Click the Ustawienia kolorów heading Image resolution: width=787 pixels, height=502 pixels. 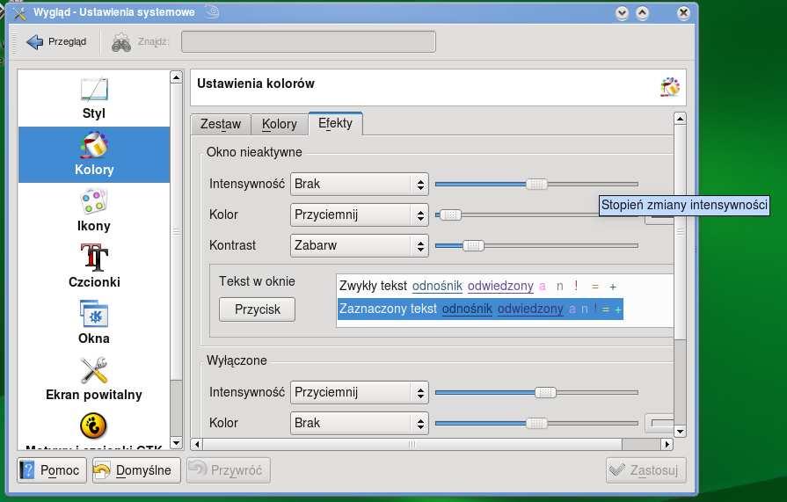pos(256,84)
